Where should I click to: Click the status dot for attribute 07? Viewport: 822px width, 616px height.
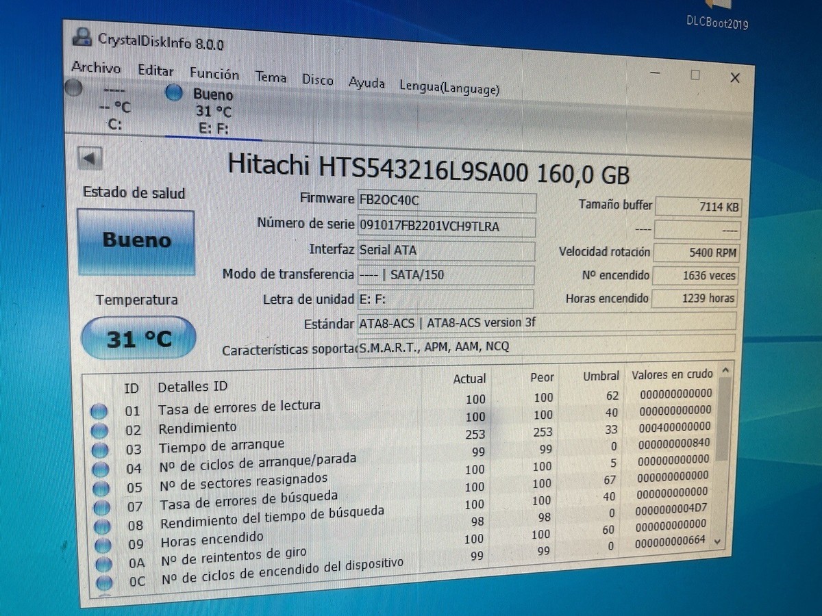(102, 508)
